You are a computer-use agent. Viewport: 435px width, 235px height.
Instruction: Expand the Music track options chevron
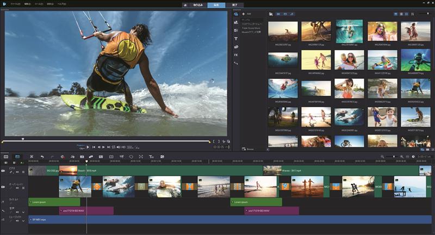pos(23,221)
